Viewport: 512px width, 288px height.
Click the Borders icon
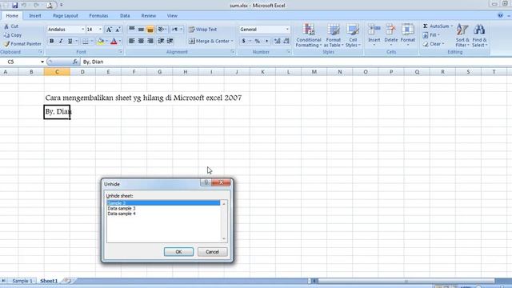point(86,41)
